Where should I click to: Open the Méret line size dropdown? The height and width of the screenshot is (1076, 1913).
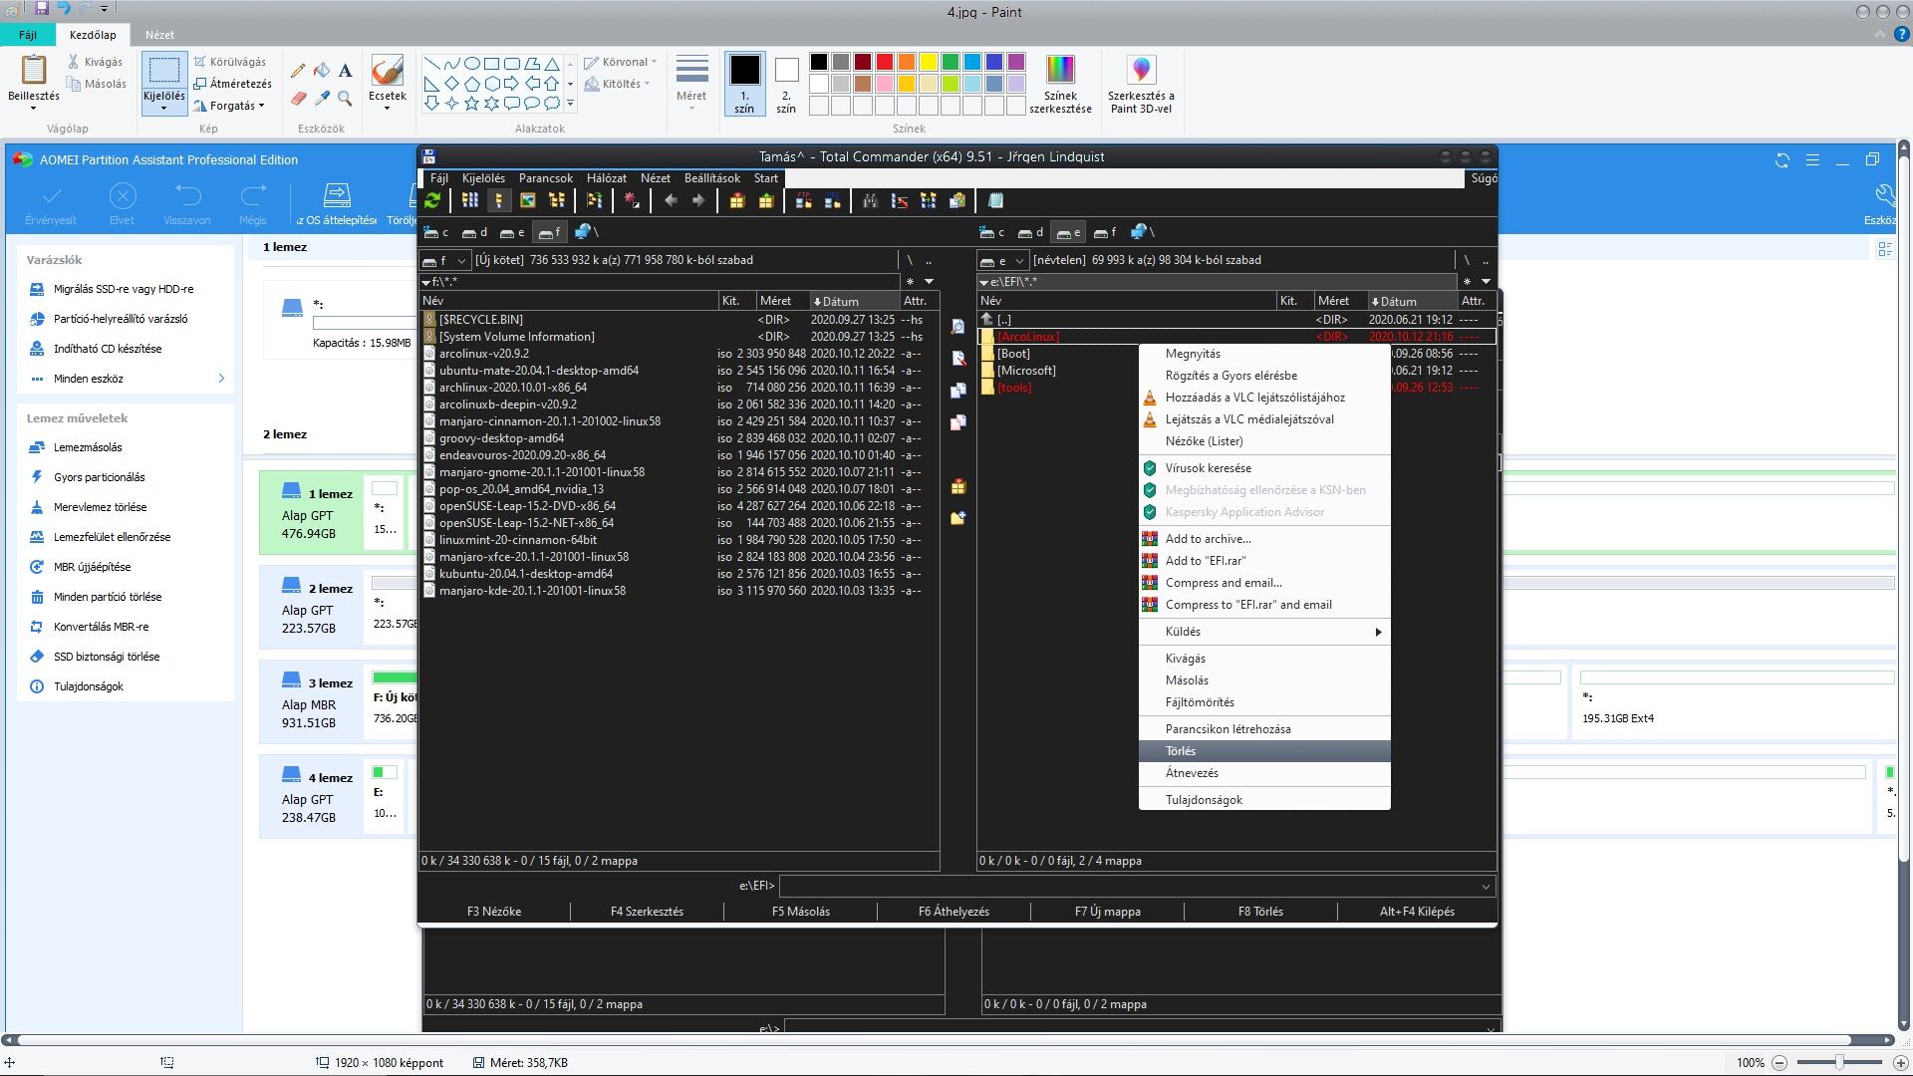(x=691, y=84)
